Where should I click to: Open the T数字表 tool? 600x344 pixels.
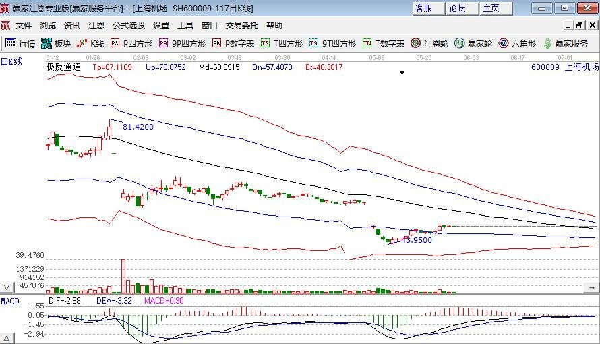click(384, 43)
